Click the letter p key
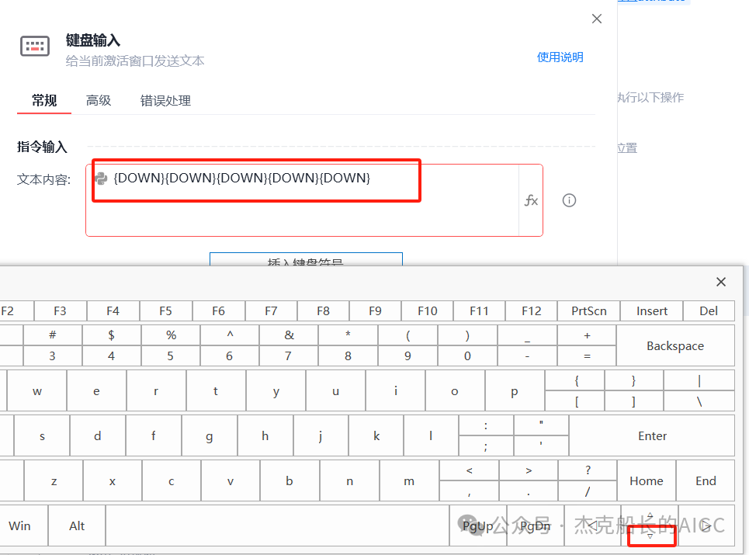This screenshot has height=555, width=749. (515, 390)
